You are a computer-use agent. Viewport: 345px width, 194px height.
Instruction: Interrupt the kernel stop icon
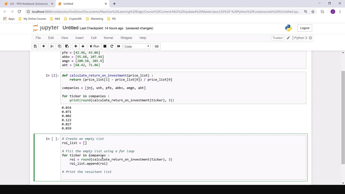(x=105, y=46)
